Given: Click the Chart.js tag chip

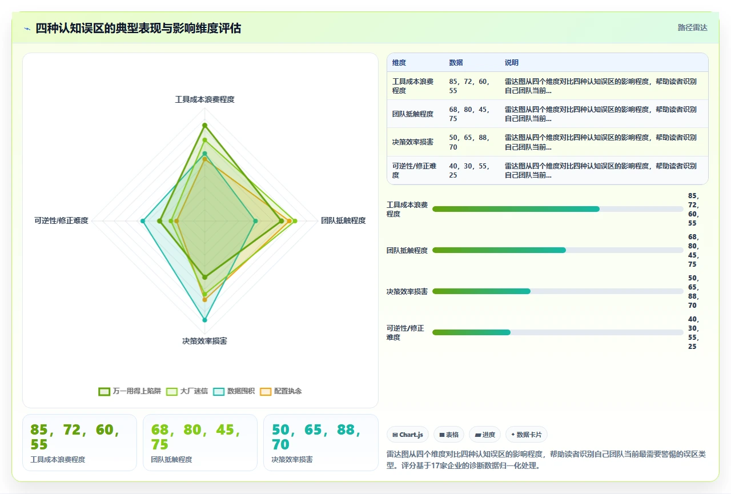Looking at the screenshot, I should [408, 435].
